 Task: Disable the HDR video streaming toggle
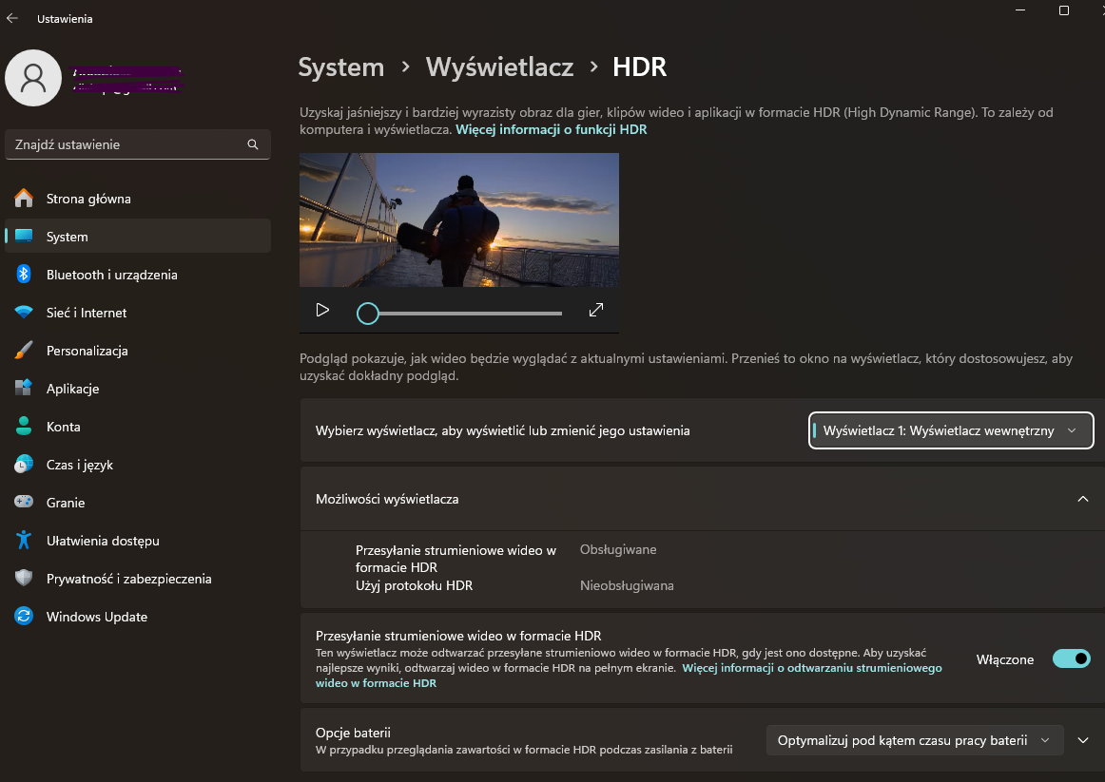point(1071,659)
